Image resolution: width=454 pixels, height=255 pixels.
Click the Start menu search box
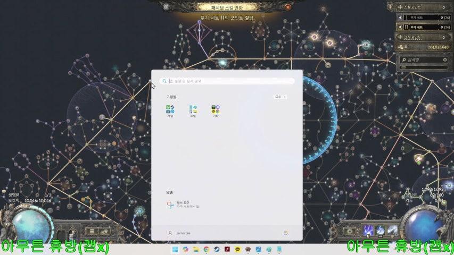click(228, 81)
